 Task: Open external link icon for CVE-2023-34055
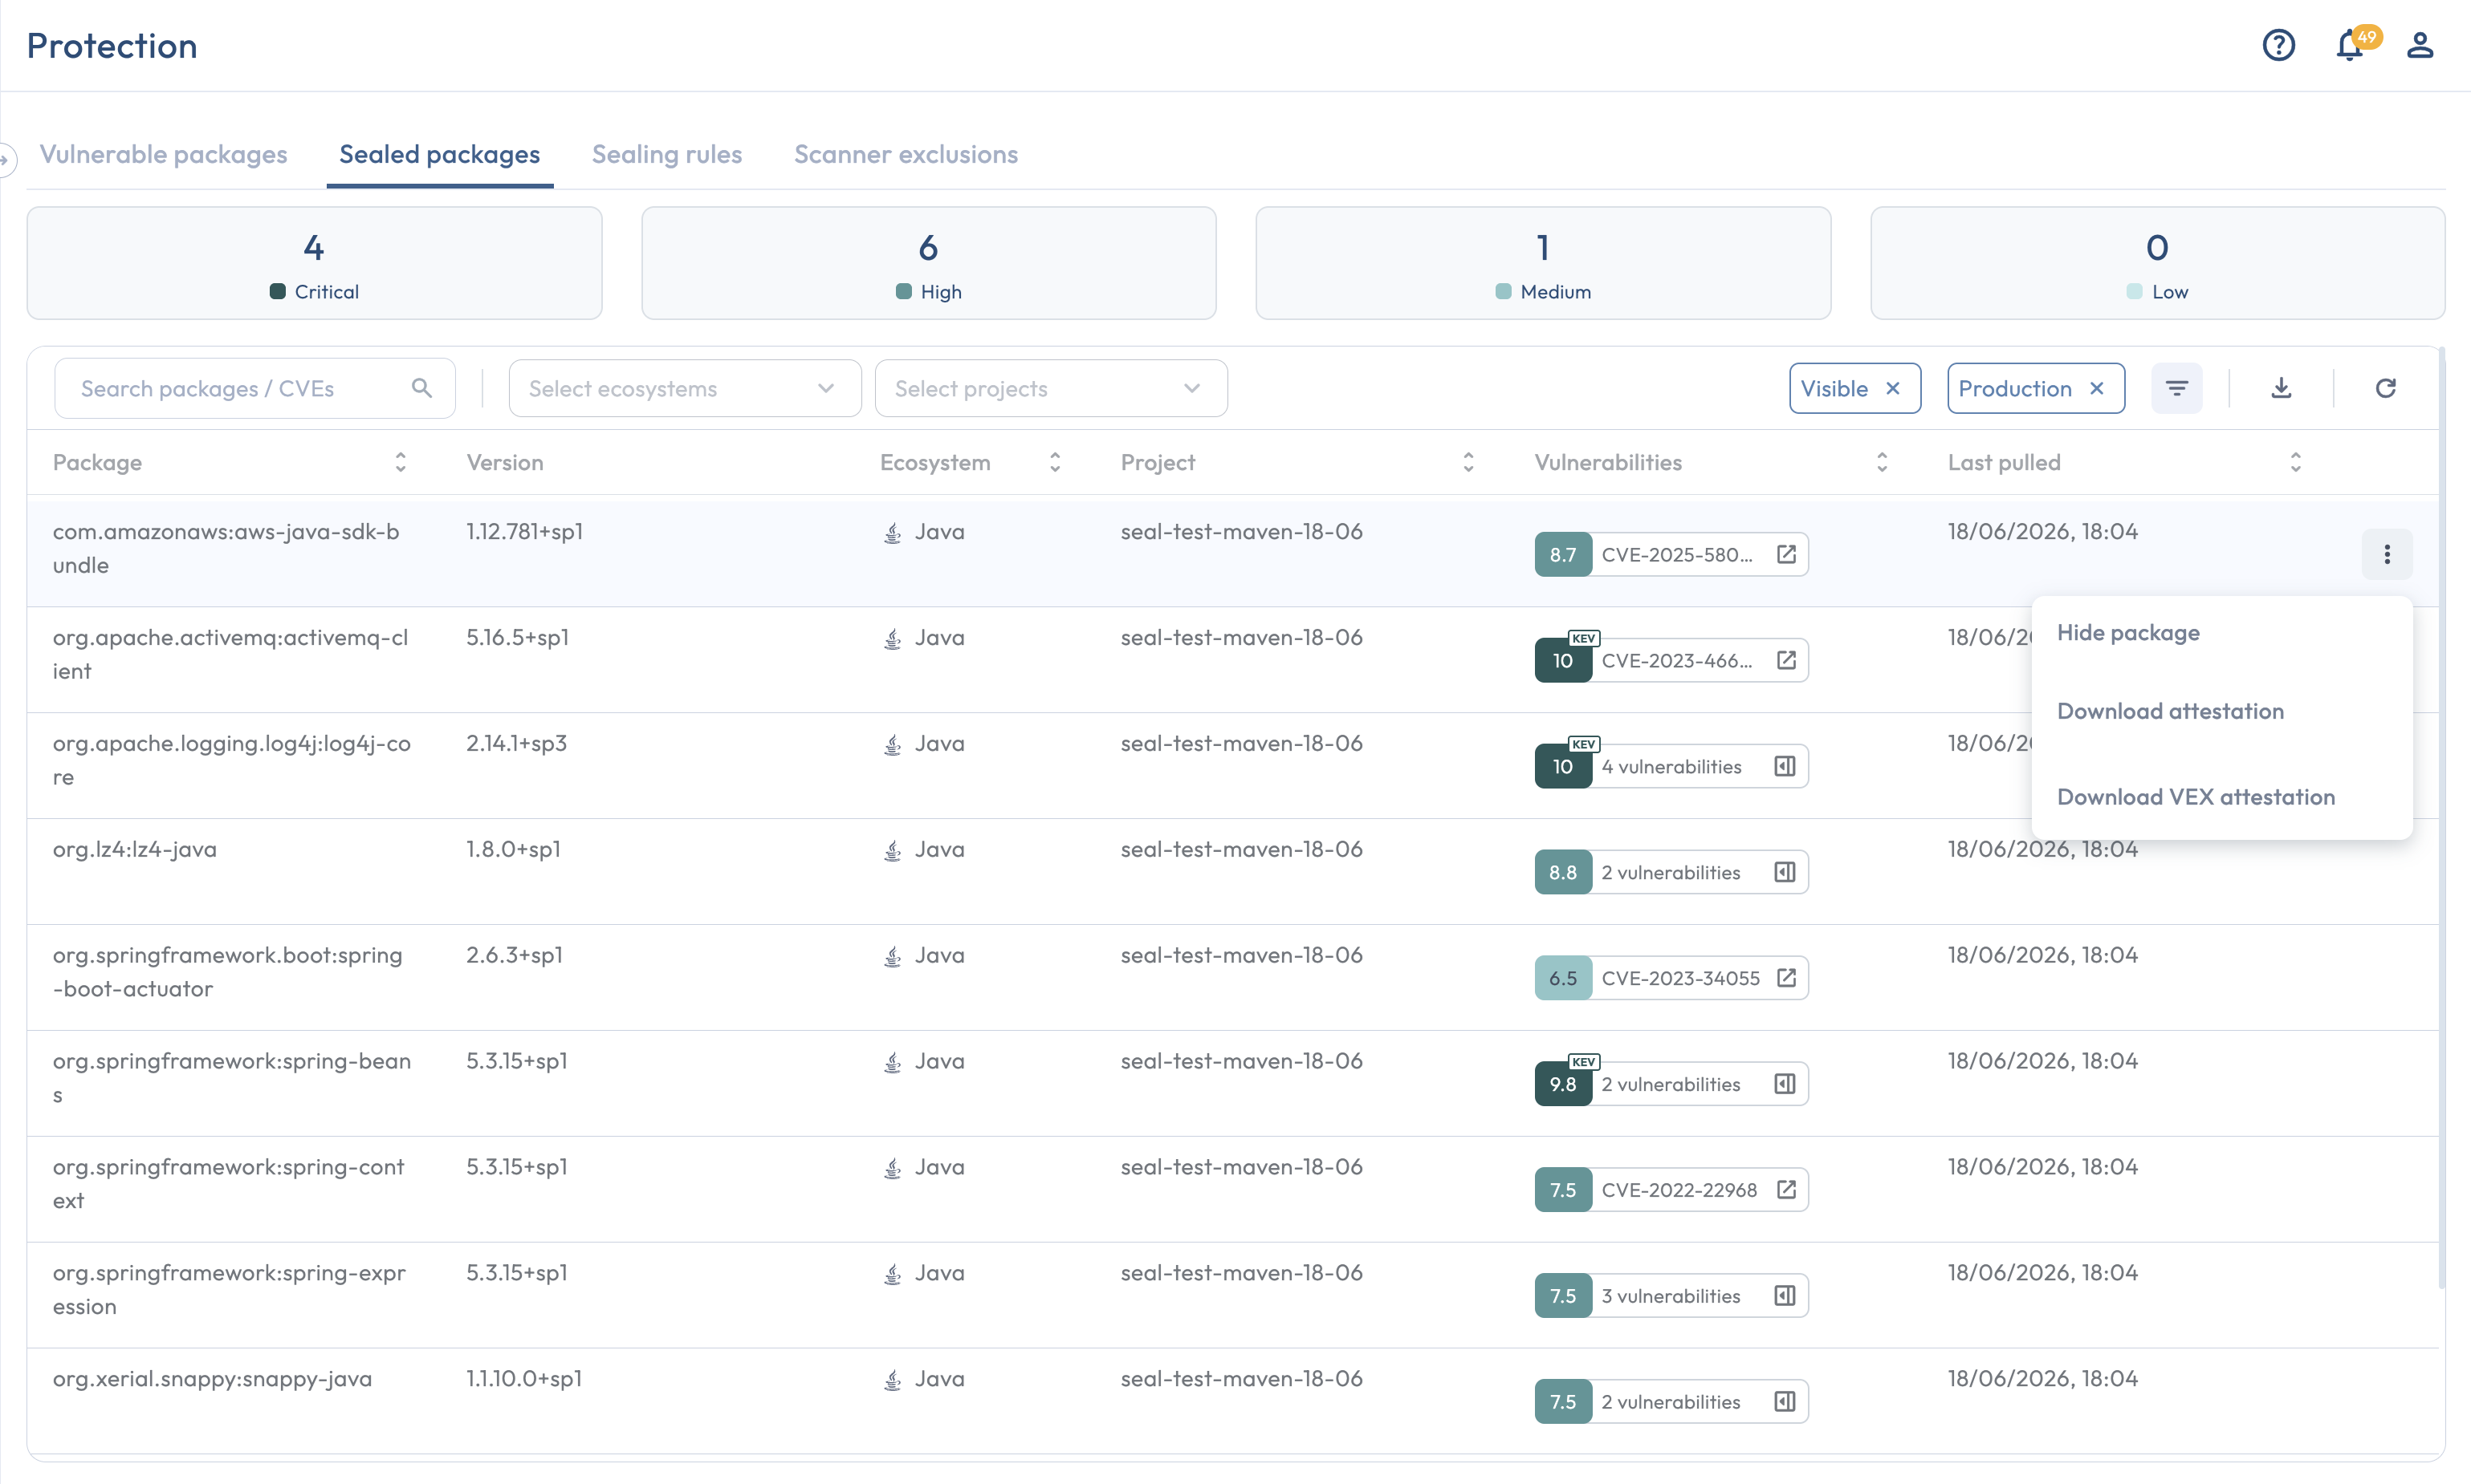(1785, 978)
